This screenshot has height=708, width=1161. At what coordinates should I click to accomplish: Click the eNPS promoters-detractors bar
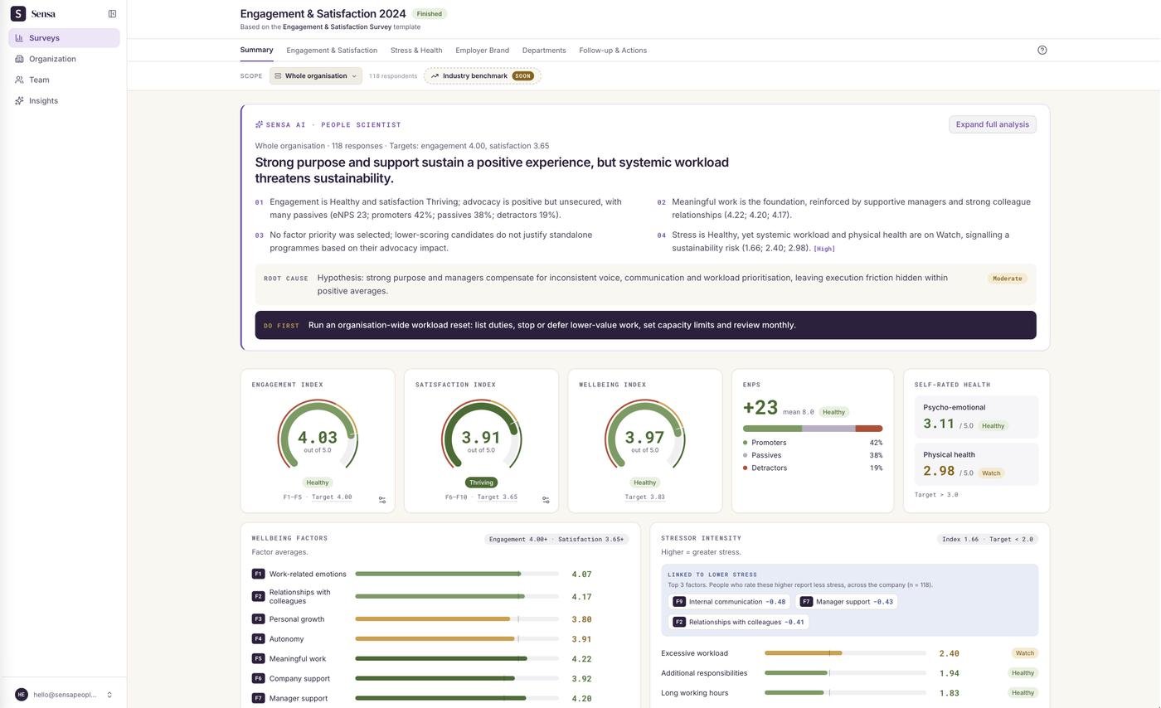pyautogui.click(x=813, y=429)
